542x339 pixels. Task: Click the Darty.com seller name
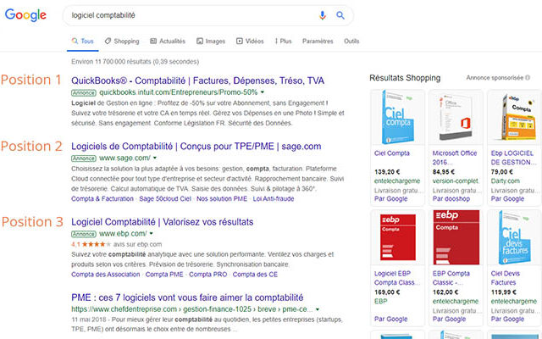tap(505, 181)
